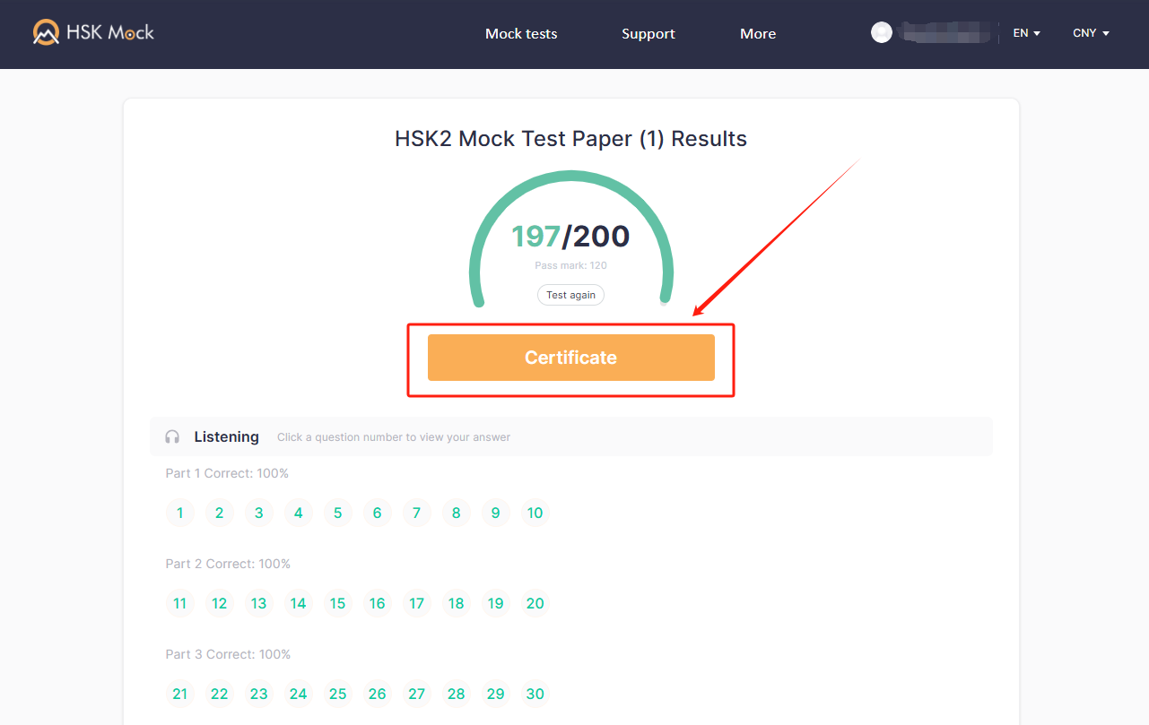Download your Certificate
Screen dimensions: 1149x725
[x=570, y=357]
